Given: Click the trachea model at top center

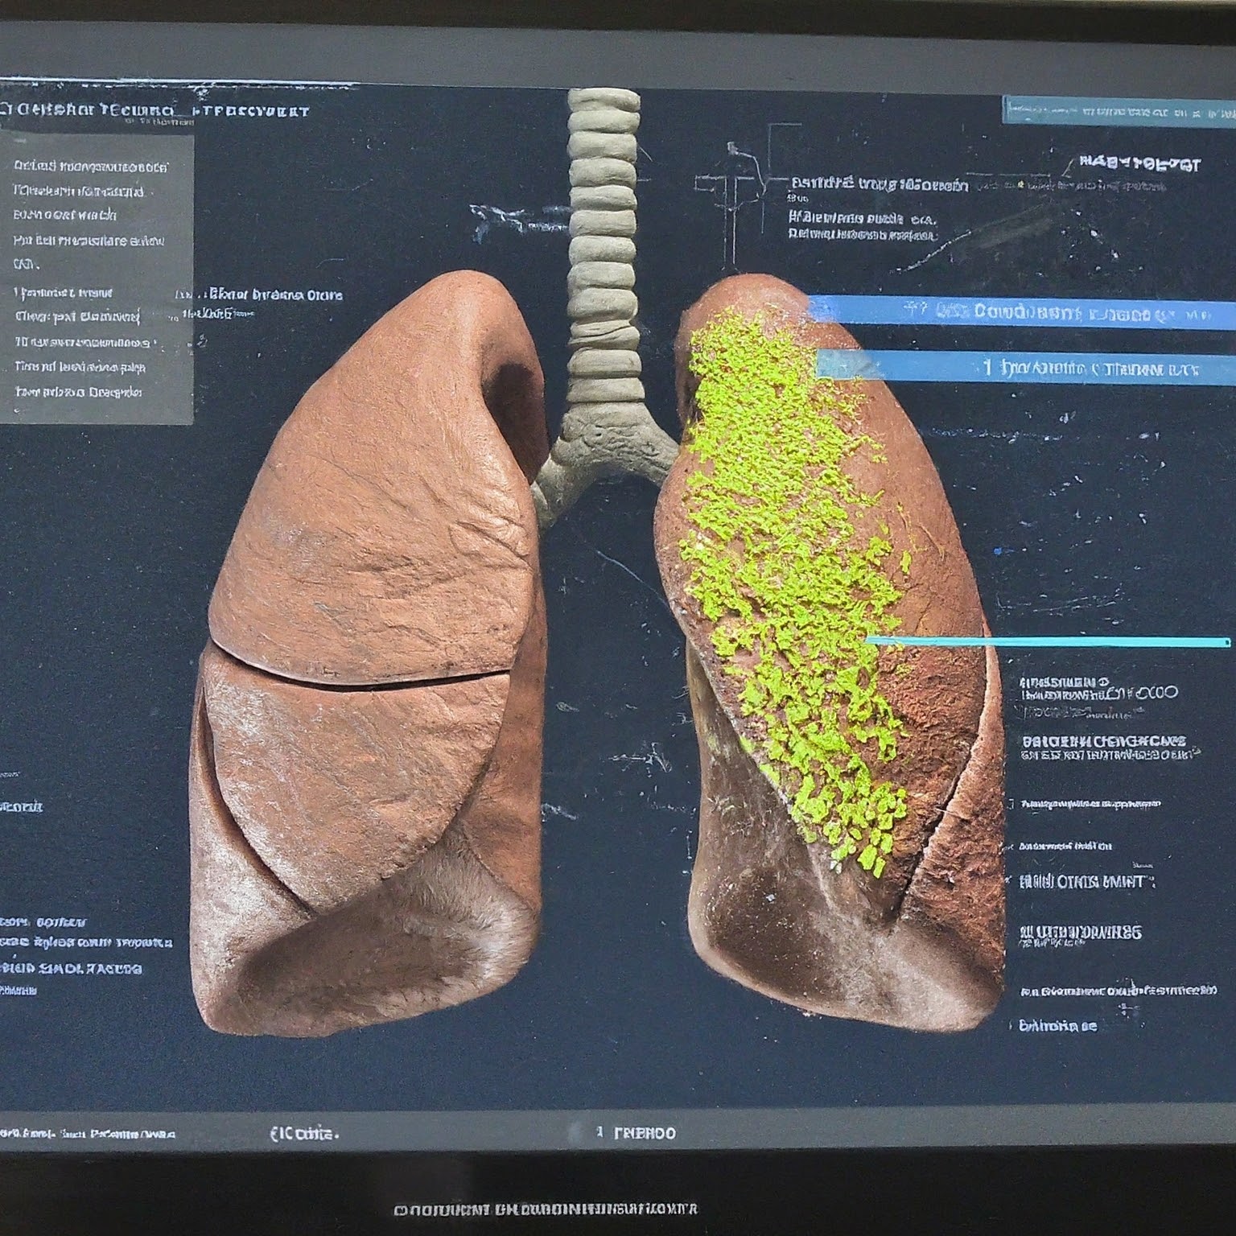Looking at the screenshot, I should click(604, 241).
